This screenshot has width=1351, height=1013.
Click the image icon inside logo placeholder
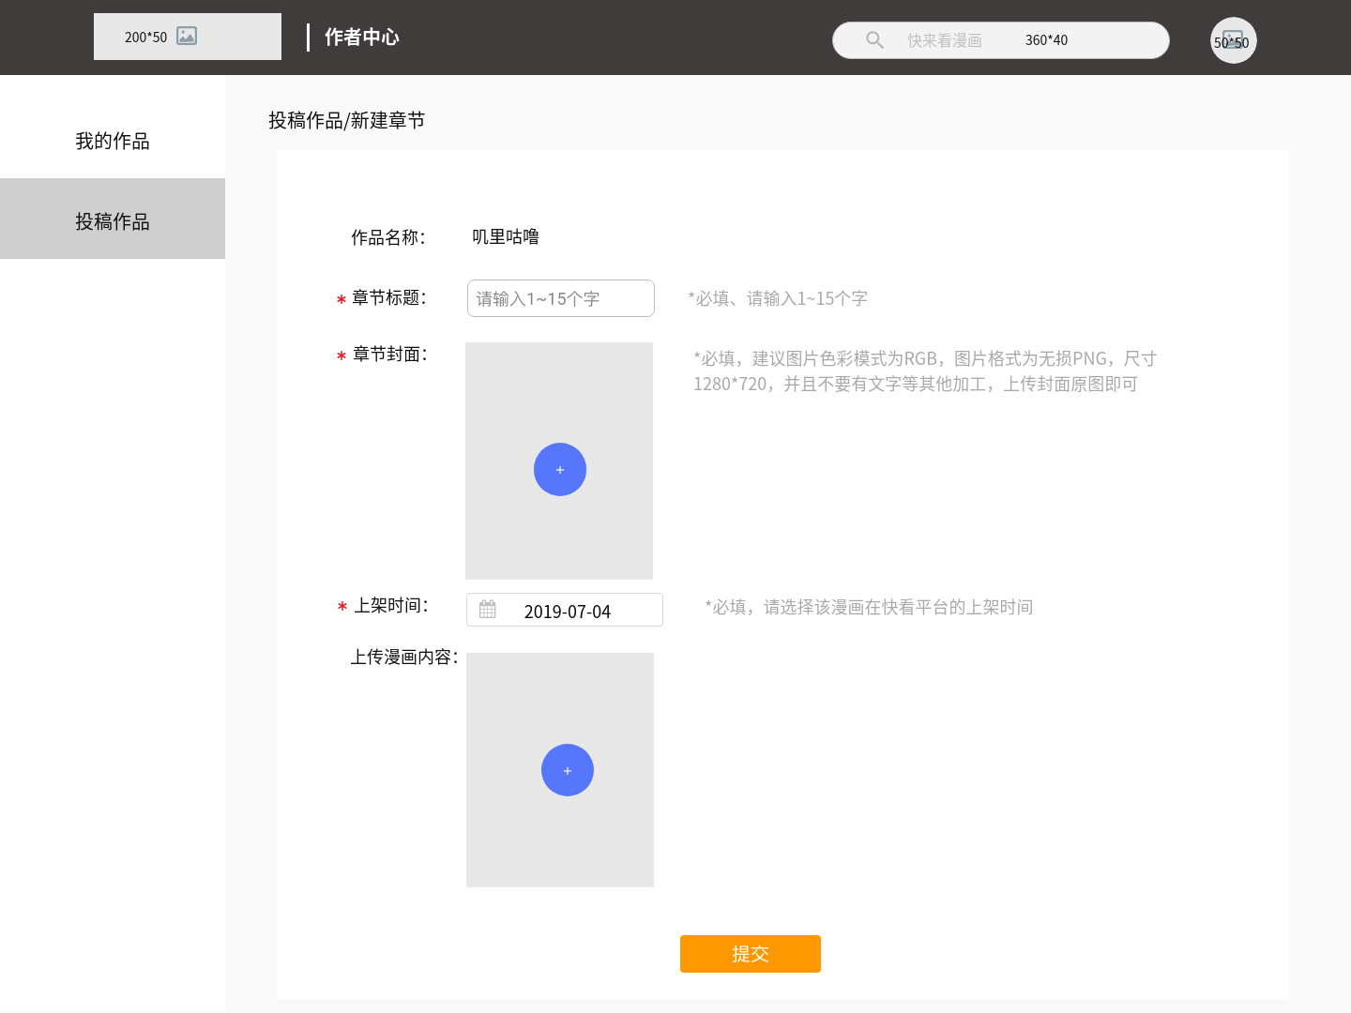click(x=187, y=36)
